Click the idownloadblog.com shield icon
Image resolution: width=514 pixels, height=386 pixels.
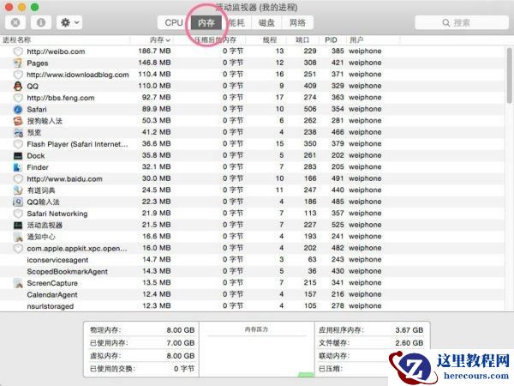click(x=18, y=75)
